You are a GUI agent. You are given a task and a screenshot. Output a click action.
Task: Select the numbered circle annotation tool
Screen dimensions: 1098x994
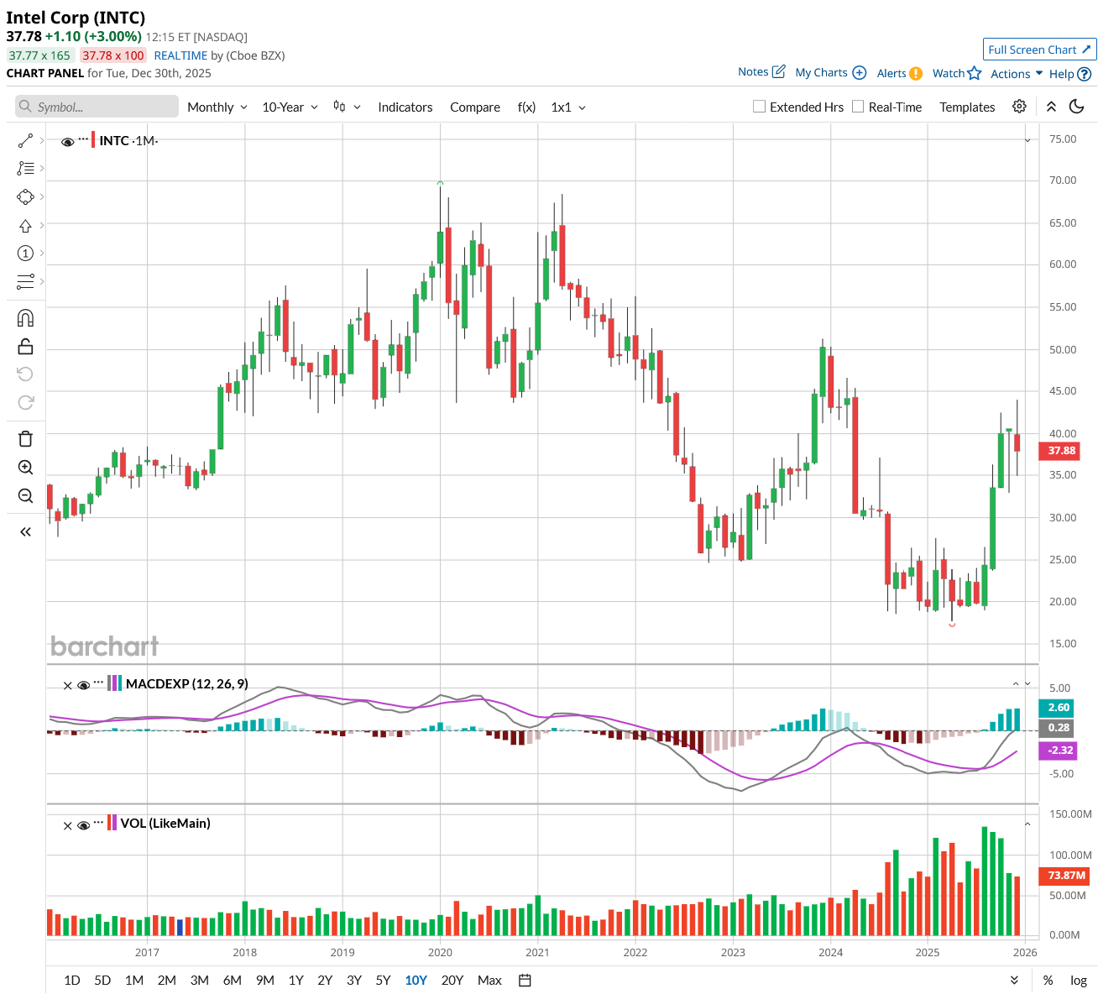tap(25, 254)
